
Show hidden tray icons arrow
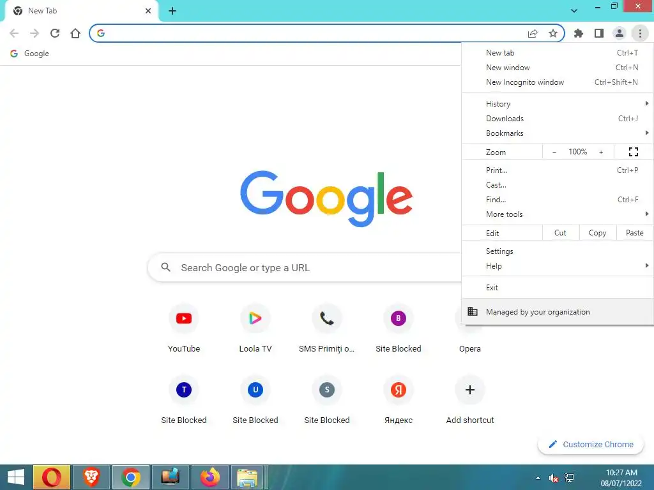pos(538,478)
